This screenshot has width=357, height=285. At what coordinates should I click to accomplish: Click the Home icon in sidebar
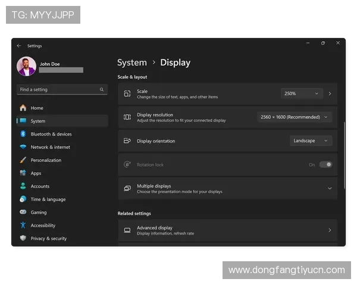[23, 108]
